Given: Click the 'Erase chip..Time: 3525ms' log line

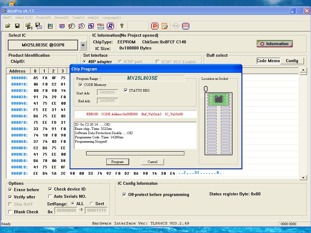Looking at the screenshot, I should [x=94, y=129].
